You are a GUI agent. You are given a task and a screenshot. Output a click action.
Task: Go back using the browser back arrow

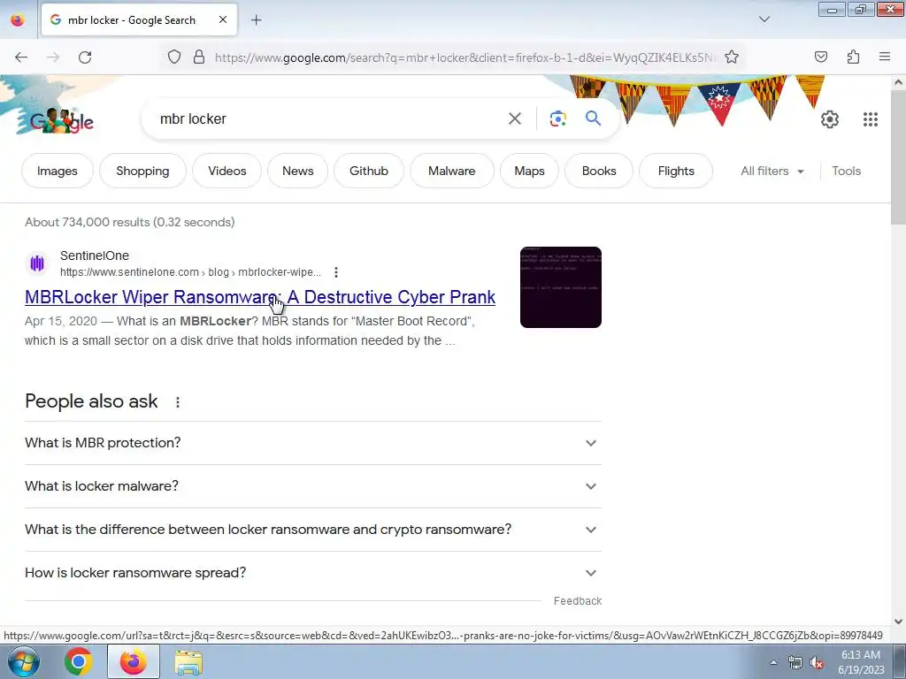21,57
